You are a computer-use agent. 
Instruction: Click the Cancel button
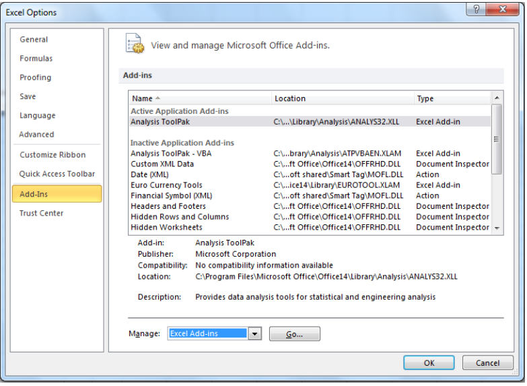tap(488, 363)
